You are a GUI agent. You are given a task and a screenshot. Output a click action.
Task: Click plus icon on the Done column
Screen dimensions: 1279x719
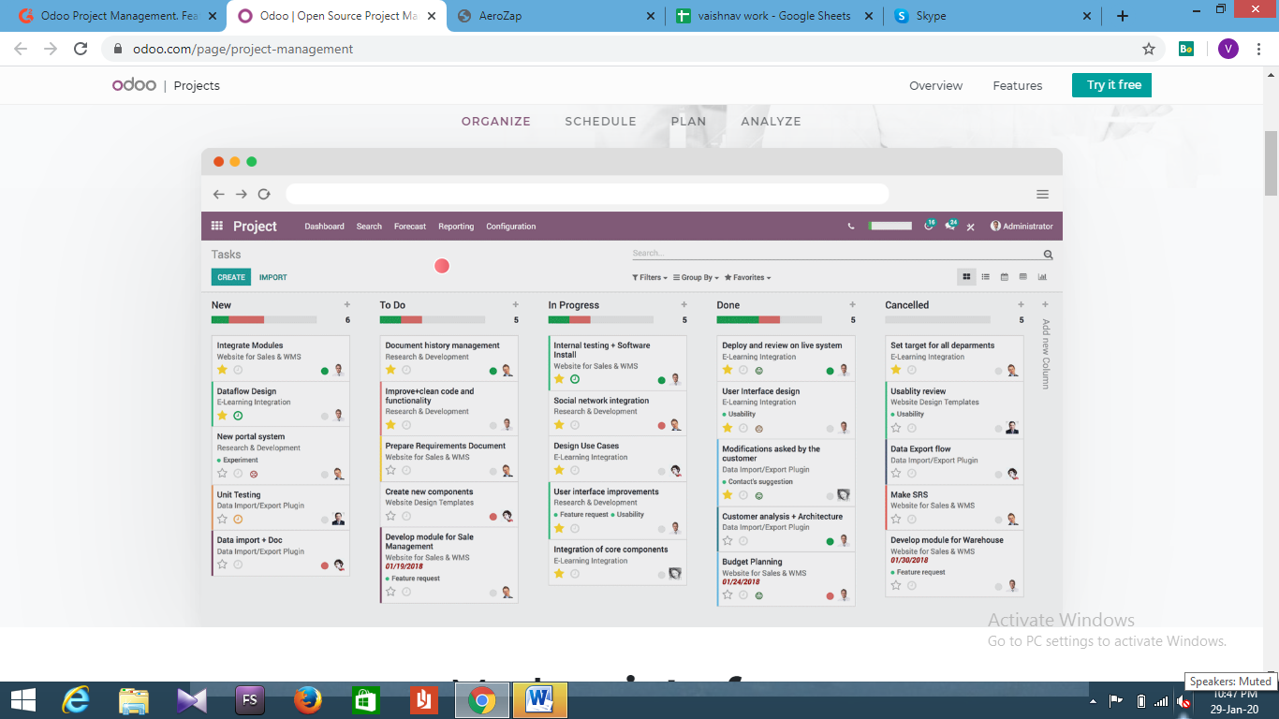tap(852, 304)
